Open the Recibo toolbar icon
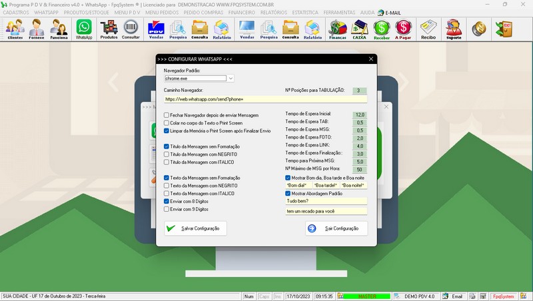This screenshot has width=533, height=301. pyautogui.click(x=428, y=29)
